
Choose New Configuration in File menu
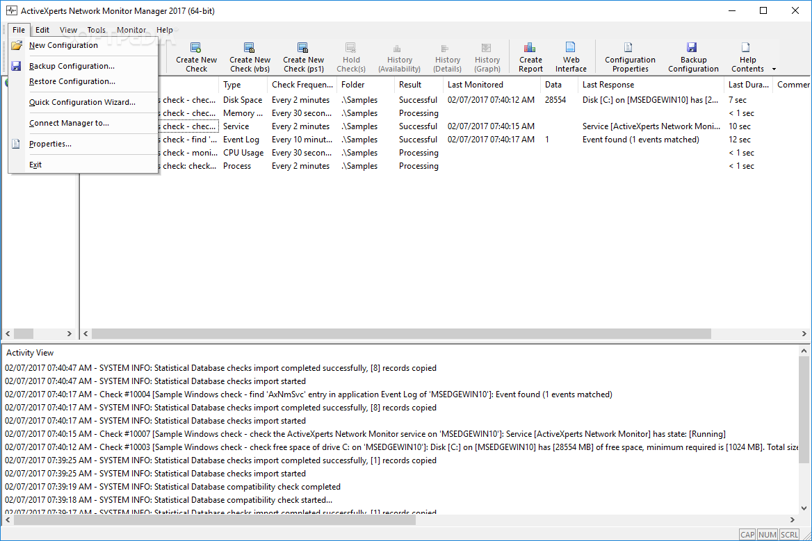(x=83, y=46)
